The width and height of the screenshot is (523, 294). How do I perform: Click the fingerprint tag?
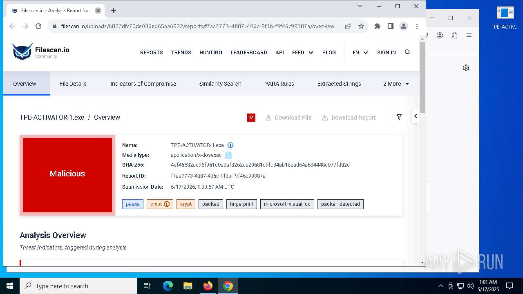click(x=242, y=204)
